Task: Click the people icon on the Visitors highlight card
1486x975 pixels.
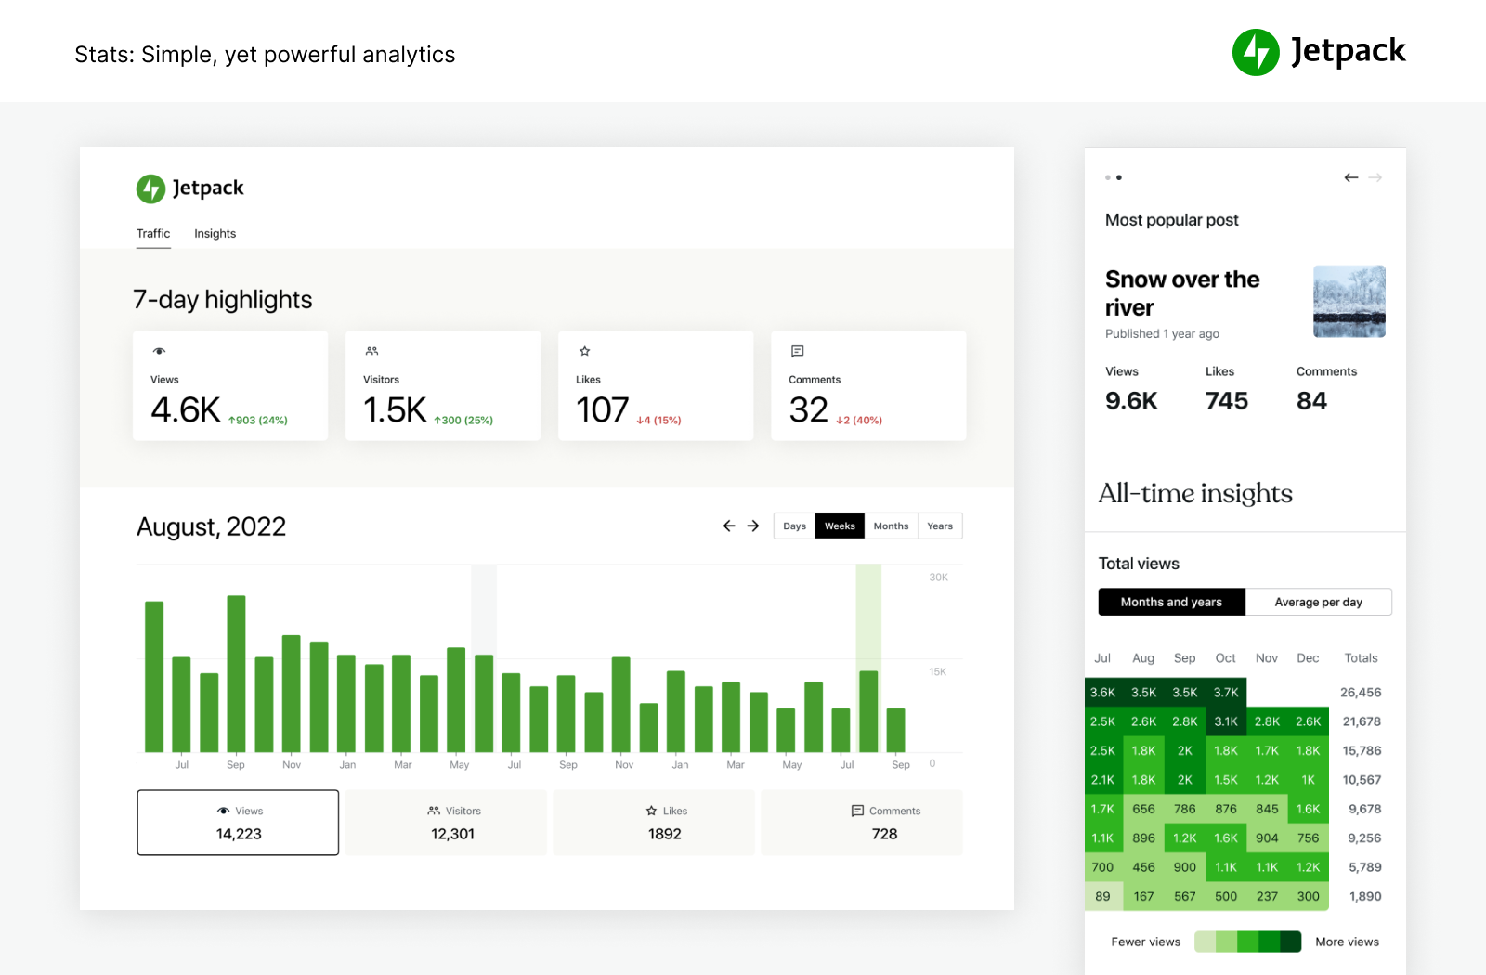Action: click(371, 351)
